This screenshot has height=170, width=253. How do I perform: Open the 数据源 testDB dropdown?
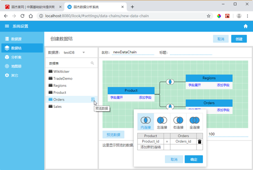(x=83, y=53)
